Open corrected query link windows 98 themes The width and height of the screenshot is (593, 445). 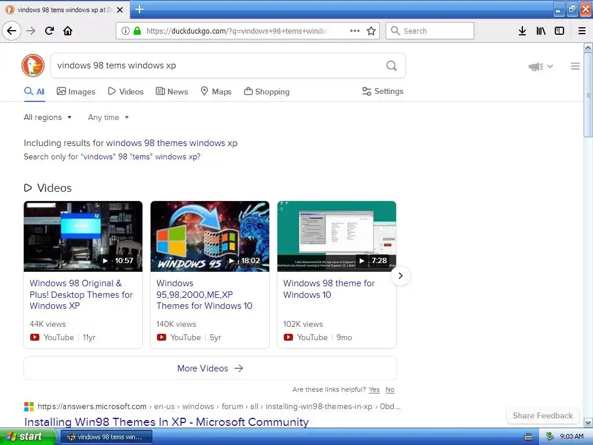coord(171,143)
